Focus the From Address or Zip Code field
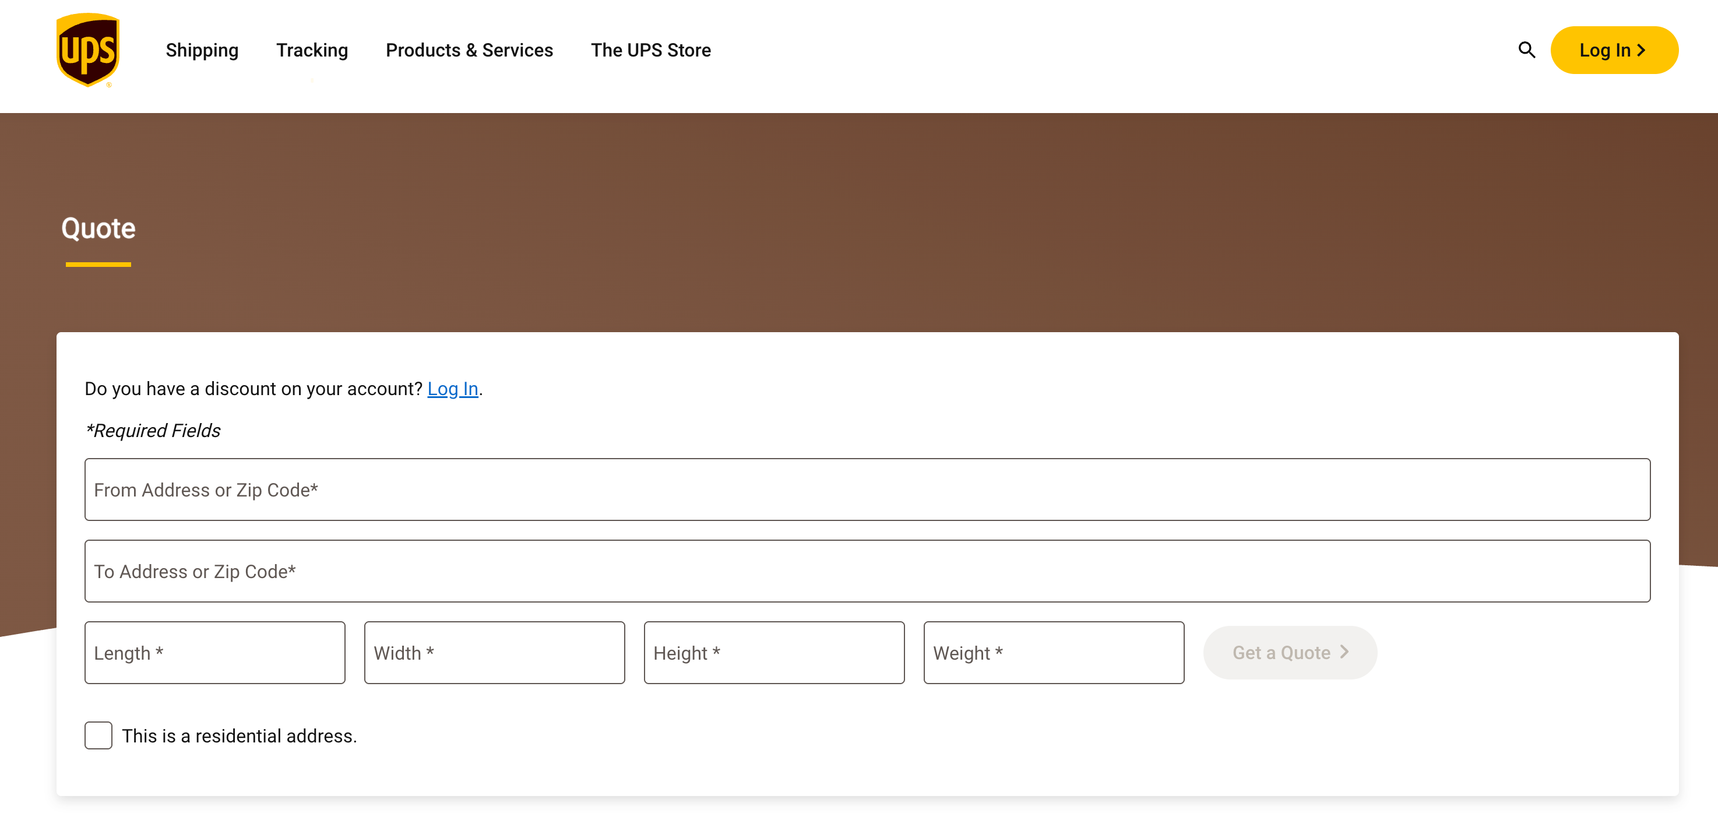The image size is (1718, 831). pyautogui.click(x=867, y=490)
